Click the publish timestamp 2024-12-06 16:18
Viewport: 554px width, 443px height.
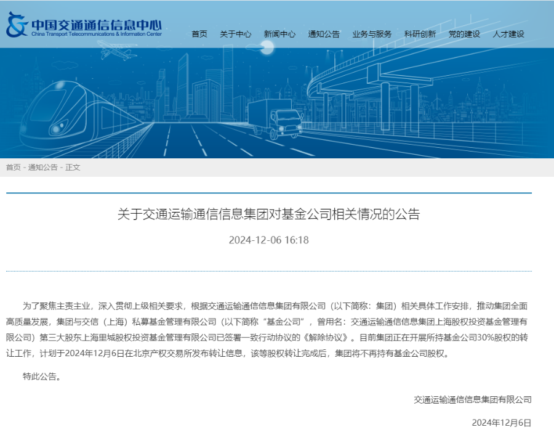pyautogui.click(x=268, y=240)
